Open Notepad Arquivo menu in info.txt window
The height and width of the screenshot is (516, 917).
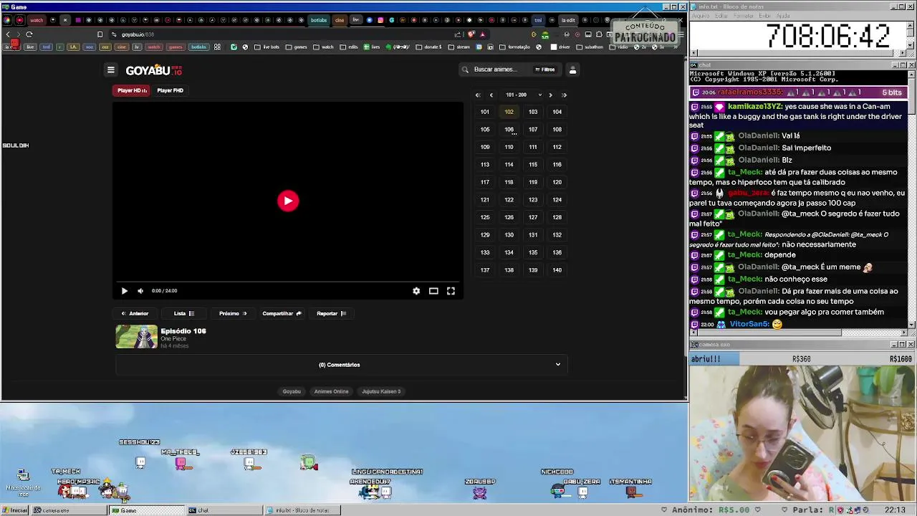pos(701,15)
